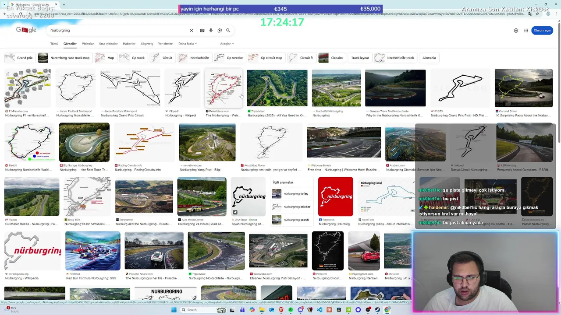The width and height of the screenshot is (561, 315).
Task: Click the magnifier search button
Action: (228, 30)
